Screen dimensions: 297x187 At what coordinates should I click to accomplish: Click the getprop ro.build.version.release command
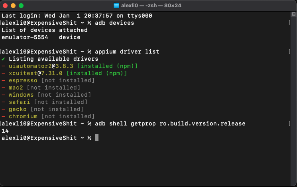[188, 123]
